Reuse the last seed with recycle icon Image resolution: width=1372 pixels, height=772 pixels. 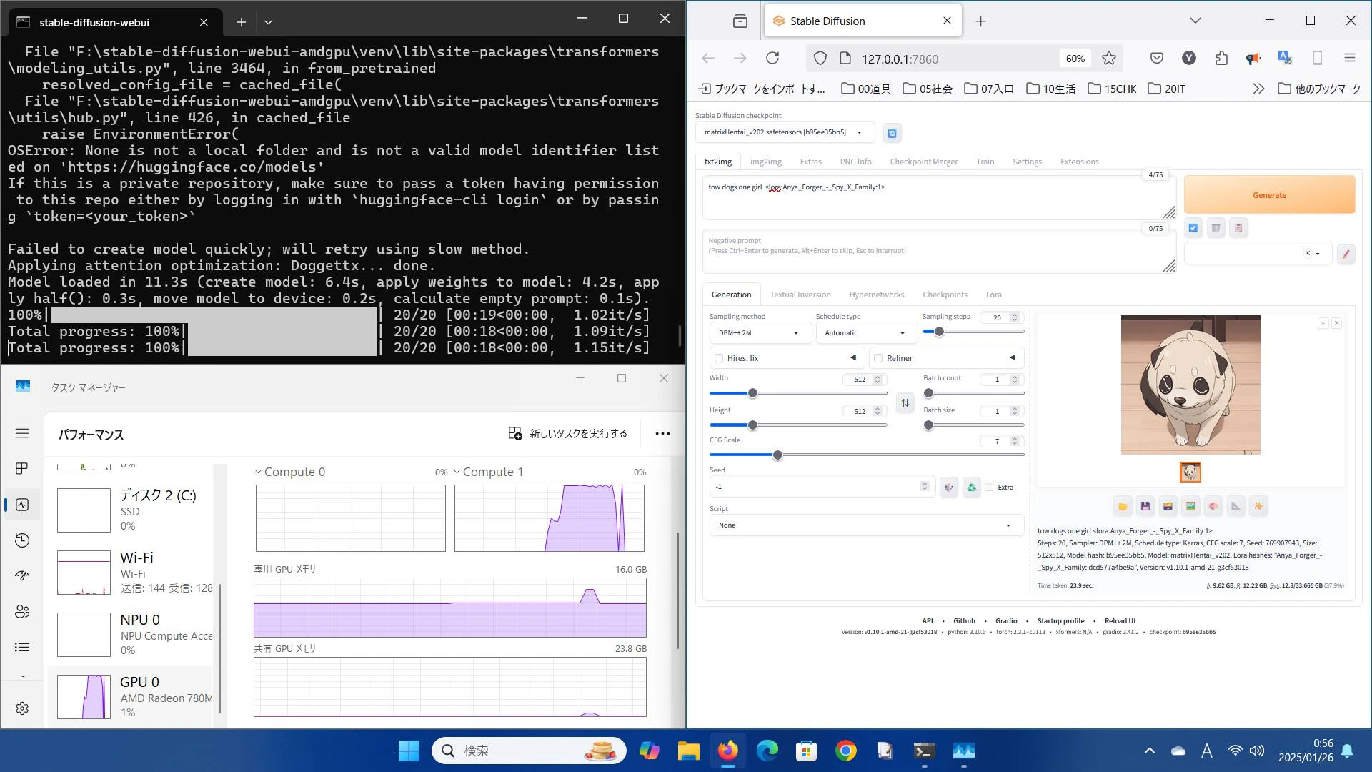pyautogui.click(x=972, y=488)
